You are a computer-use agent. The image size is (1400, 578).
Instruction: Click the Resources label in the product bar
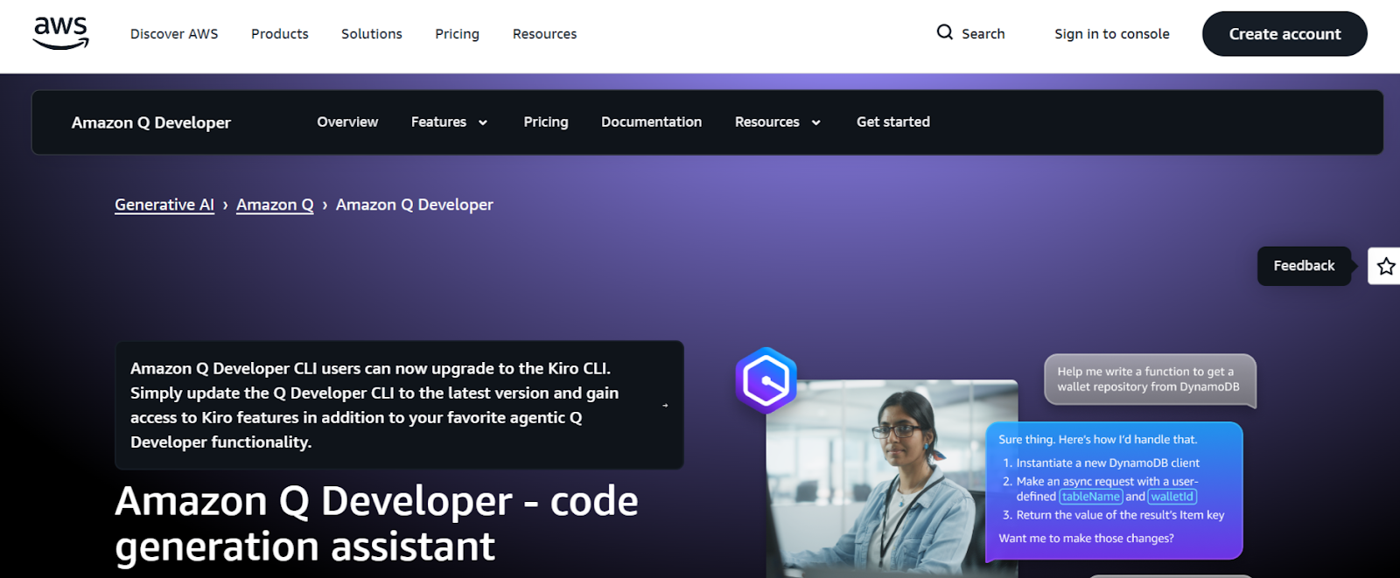(767, 122)
